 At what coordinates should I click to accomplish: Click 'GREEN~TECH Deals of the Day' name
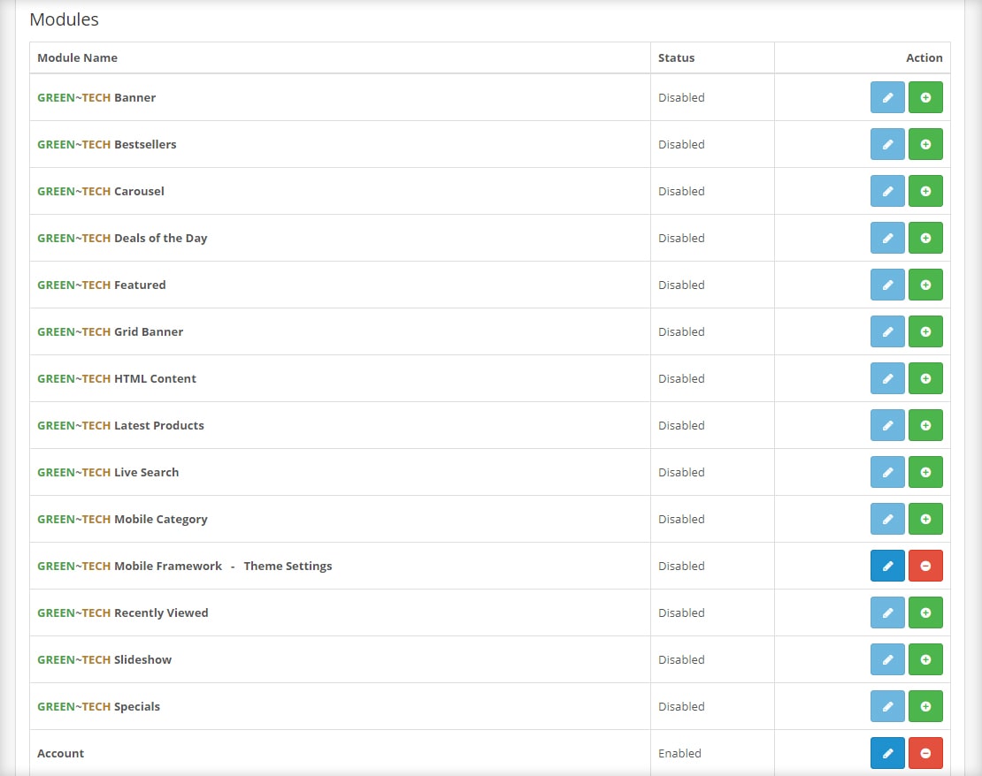pyautogui.click(x=122, y=239)
